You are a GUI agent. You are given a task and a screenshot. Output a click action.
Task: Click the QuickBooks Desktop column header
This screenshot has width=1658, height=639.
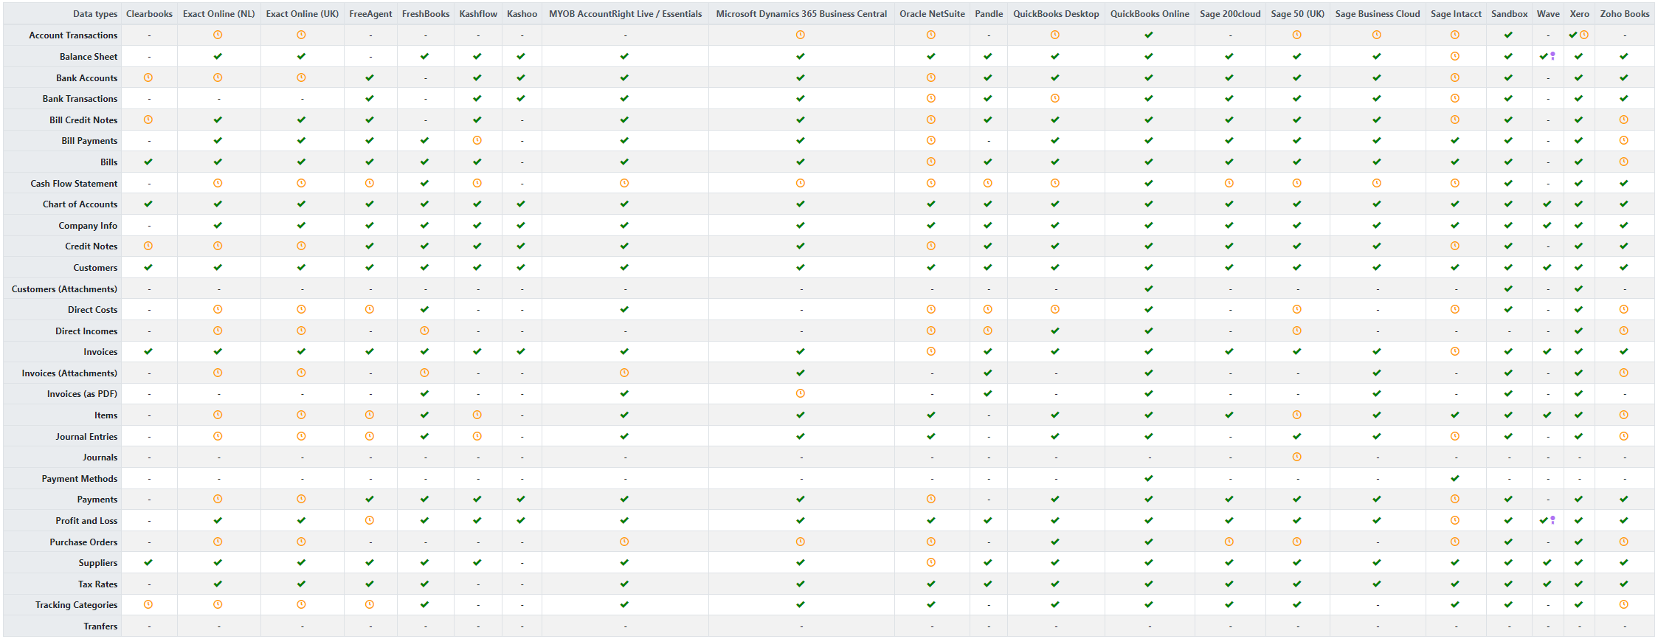tap(1056, 14)
